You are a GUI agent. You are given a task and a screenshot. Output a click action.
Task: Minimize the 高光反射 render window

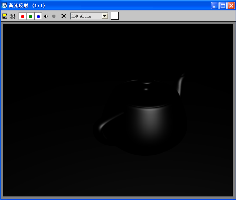click(215, 6)
